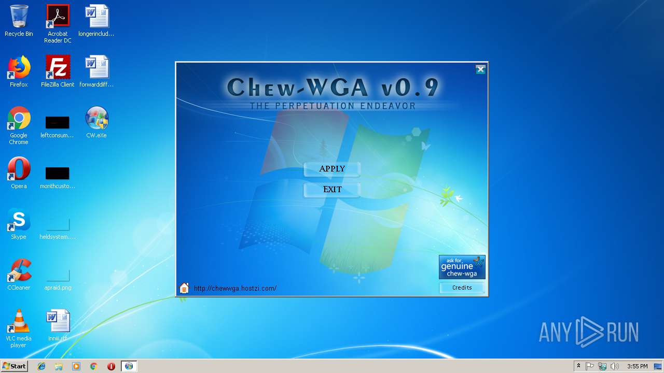
Task: Open the volume speaker tray icon
Action: pyautogui.click(x=615, y=366)
